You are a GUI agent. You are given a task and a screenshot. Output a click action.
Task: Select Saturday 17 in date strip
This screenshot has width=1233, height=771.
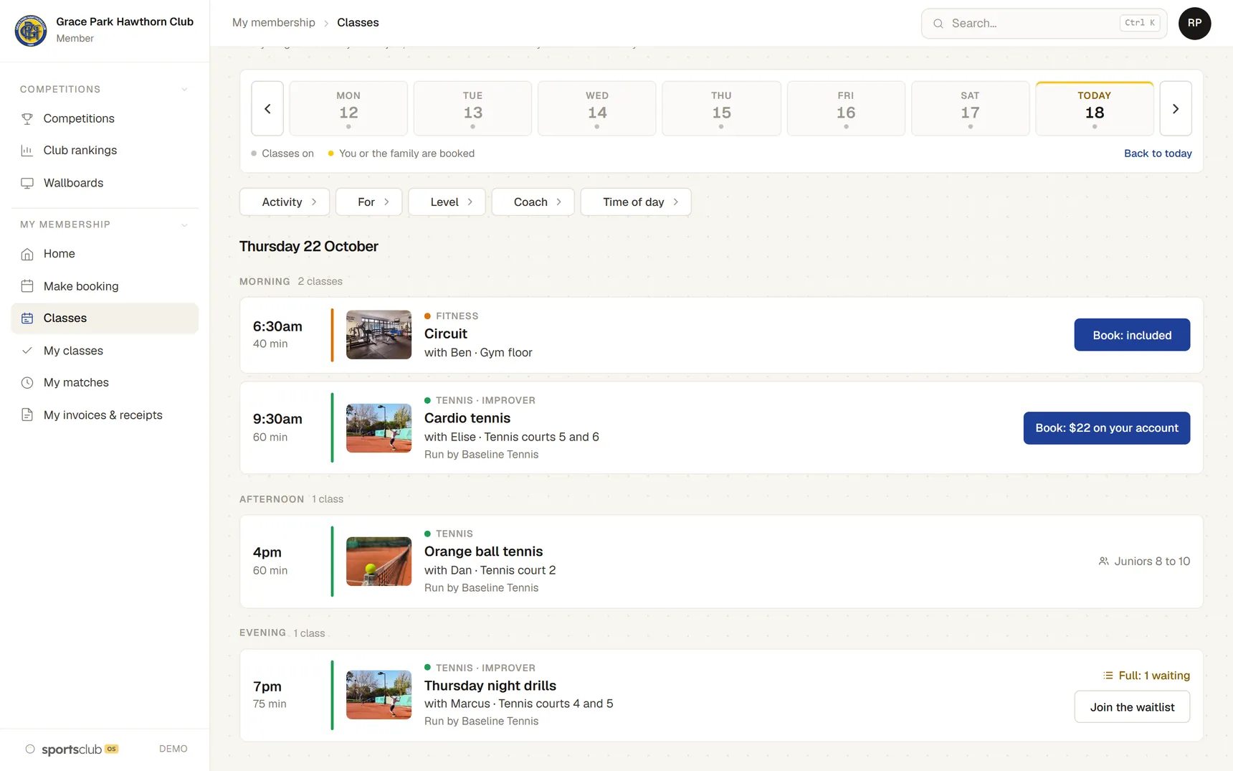click(970, 109)
